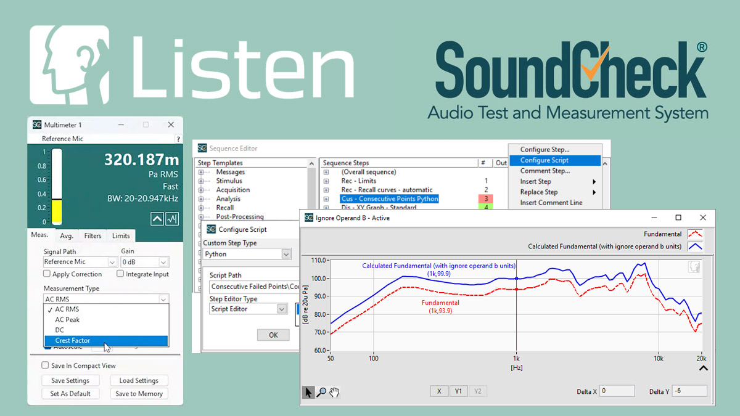This screenshot has height=416, width=740.
Task: Collapse the graph with the chevron arrow icon
Action: [704, 368]
